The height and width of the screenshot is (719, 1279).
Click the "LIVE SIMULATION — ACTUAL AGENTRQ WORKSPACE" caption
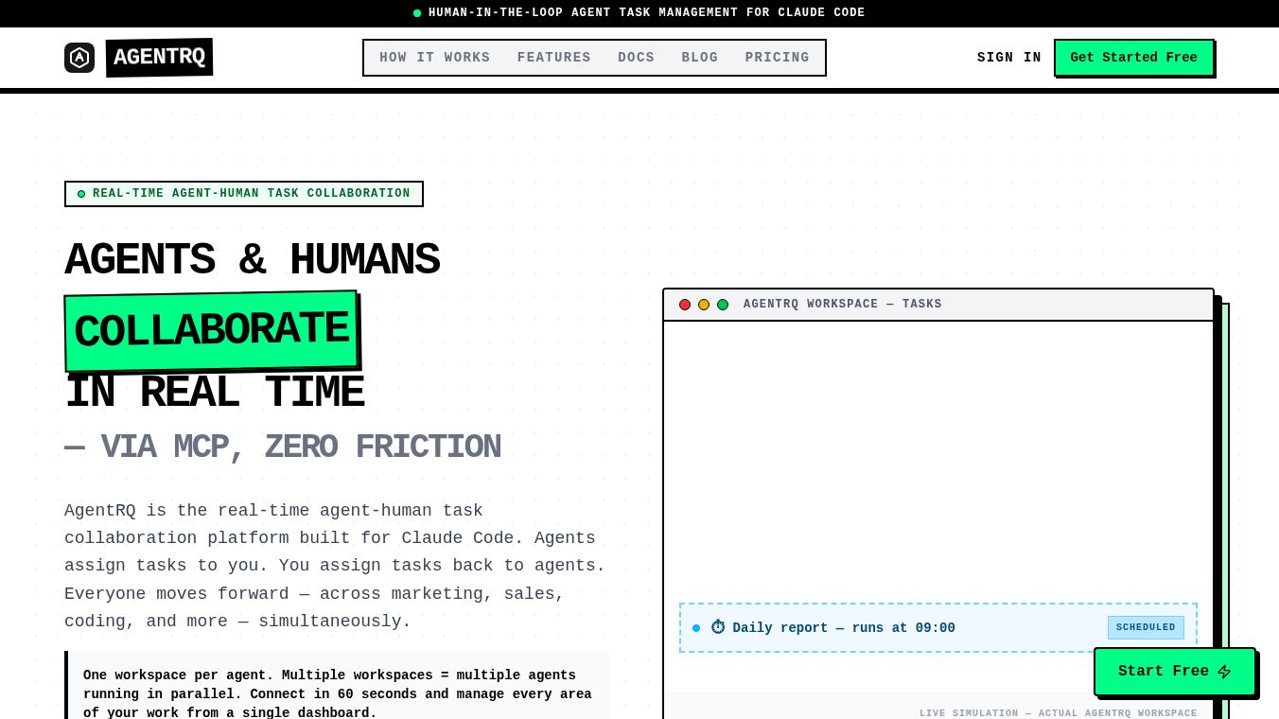1059,713
